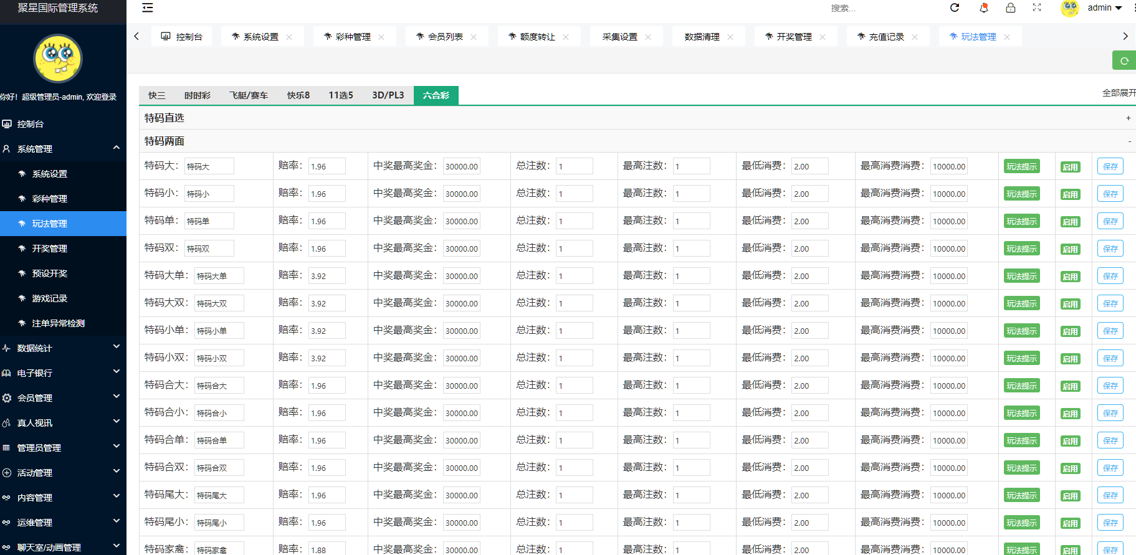Close the 充值记录 tab
The width and height of the screenshot is (1136, 555).
point(915,37)
